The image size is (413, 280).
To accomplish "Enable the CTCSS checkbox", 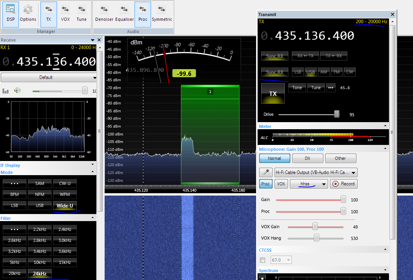I will tap(263, 260).
